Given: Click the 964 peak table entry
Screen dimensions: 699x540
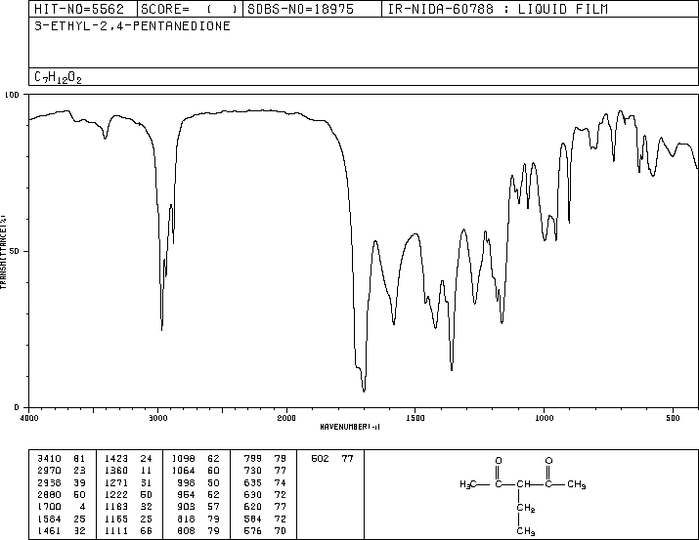Looking at the screenshot, I should [198, 494].
